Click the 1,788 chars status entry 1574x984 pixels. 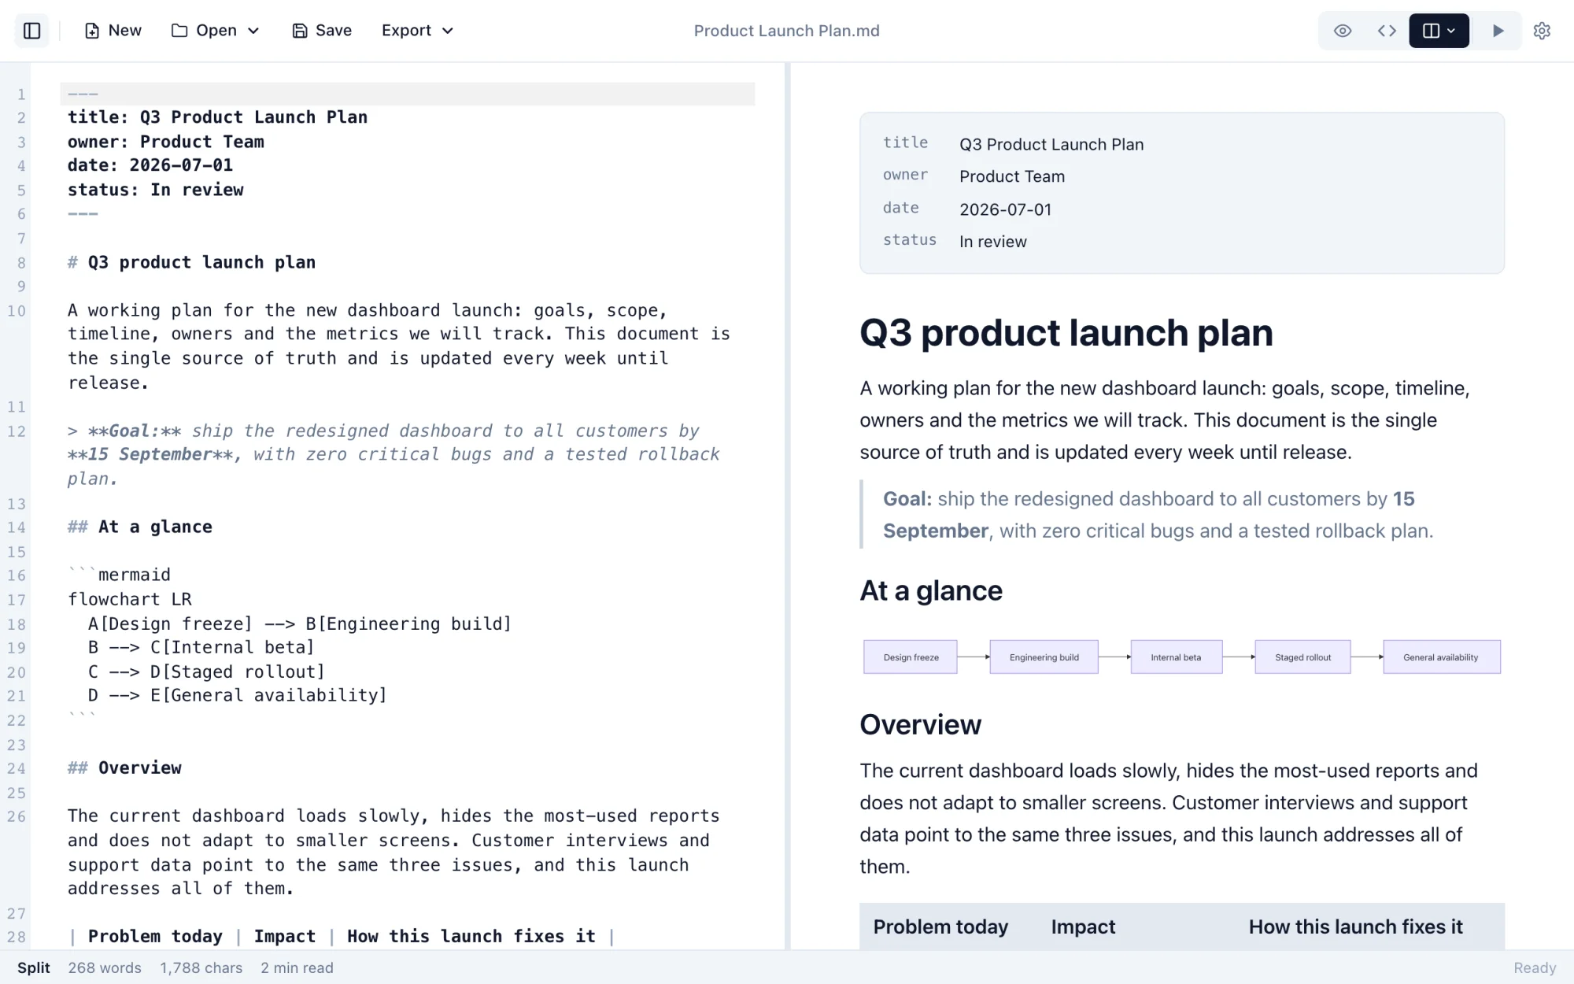pyautogui.click(x=201, y=967)
